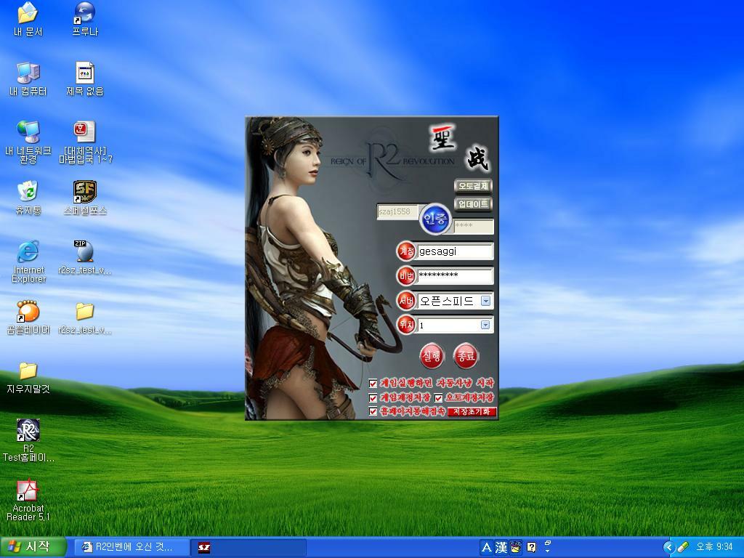Select the Internet Explorer desktop icon
The height and width of the screenshot is (558, 744).
[28, 262]
